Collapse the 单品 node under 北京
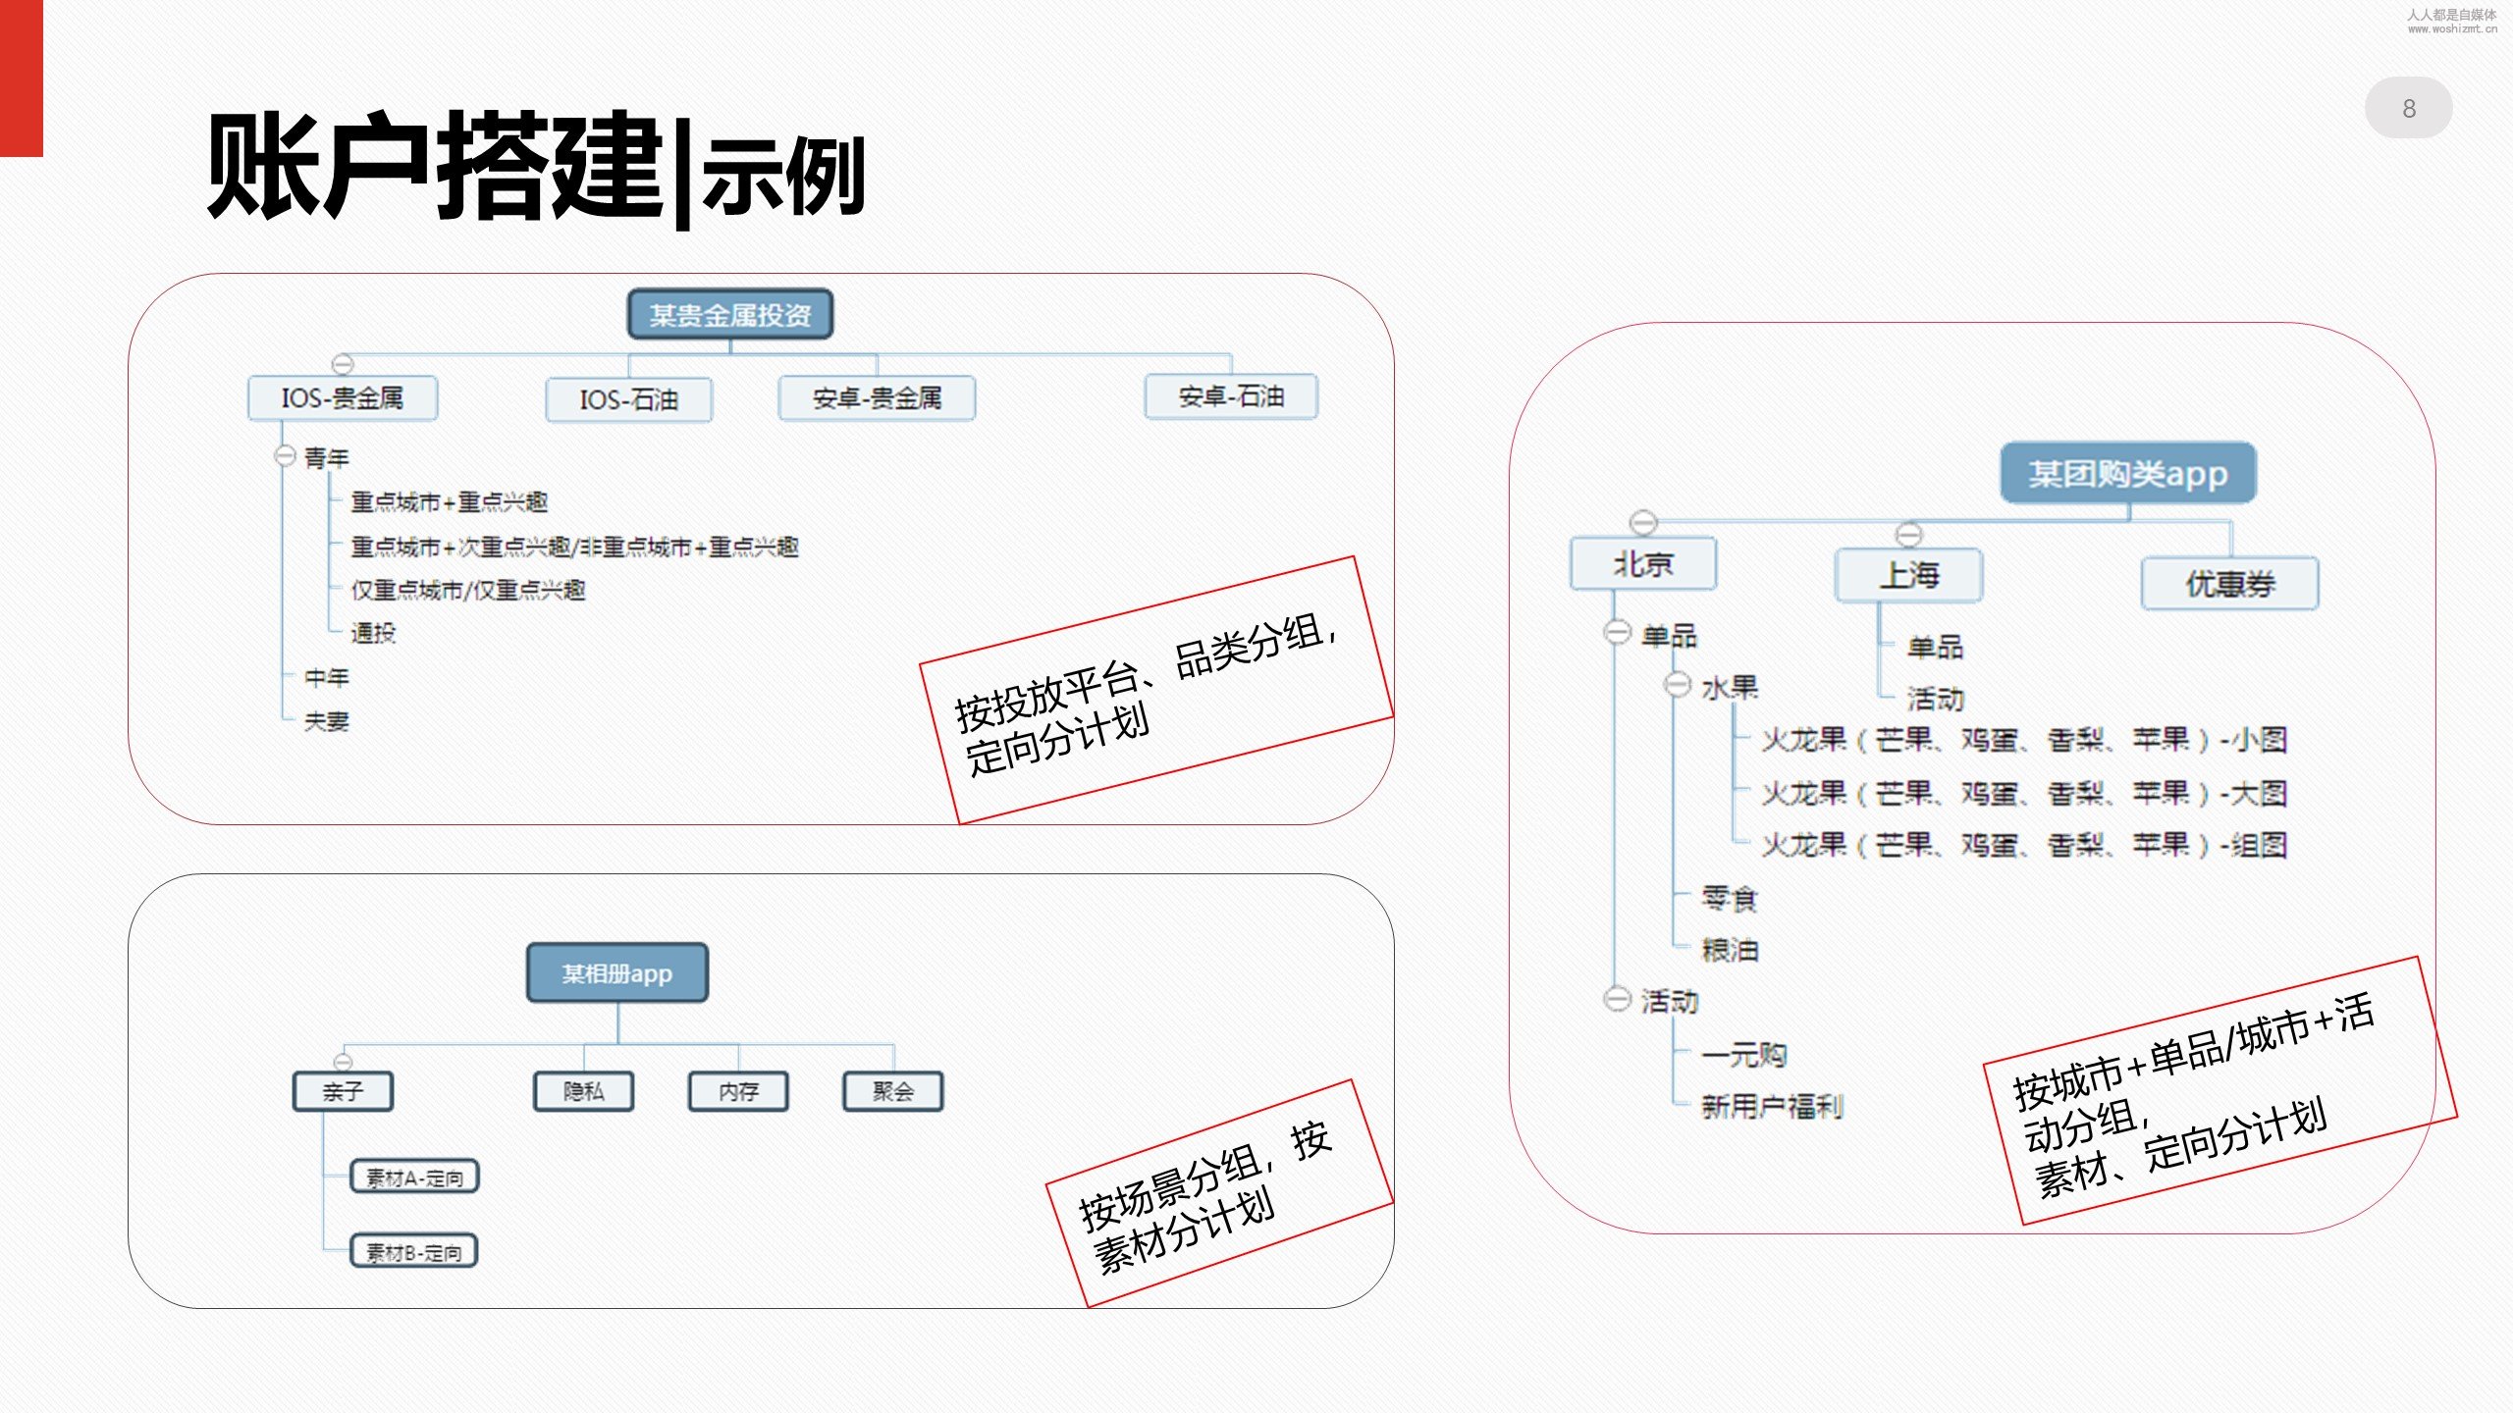 click(x=1617, y=633)
